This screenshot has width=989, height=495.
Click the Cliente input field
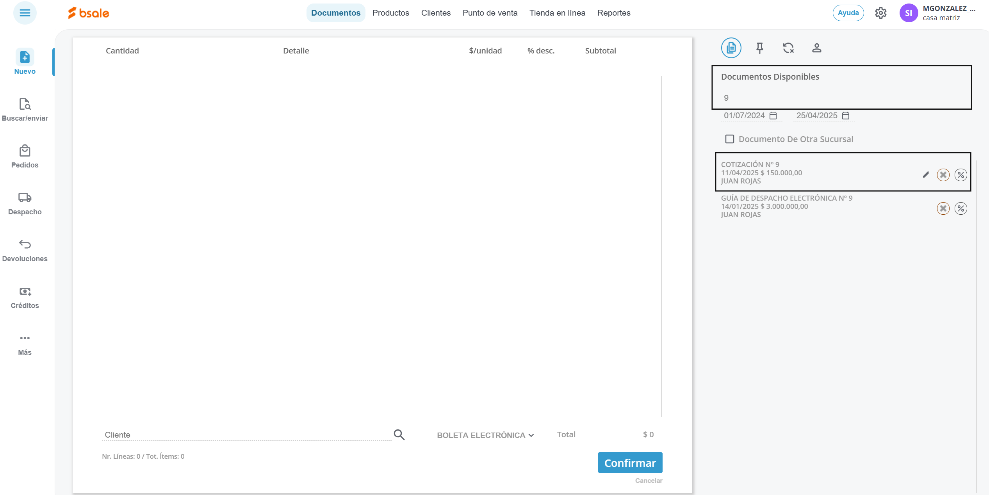(246, 434)
